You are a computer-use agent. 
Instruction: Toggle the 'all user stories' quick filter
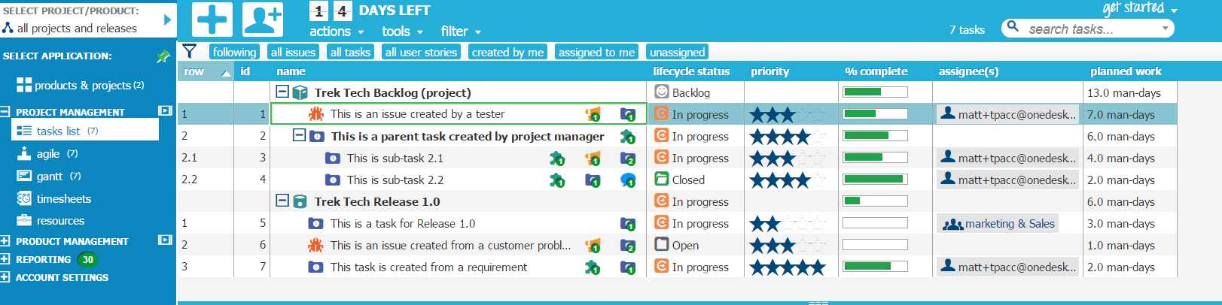point(421,52)
